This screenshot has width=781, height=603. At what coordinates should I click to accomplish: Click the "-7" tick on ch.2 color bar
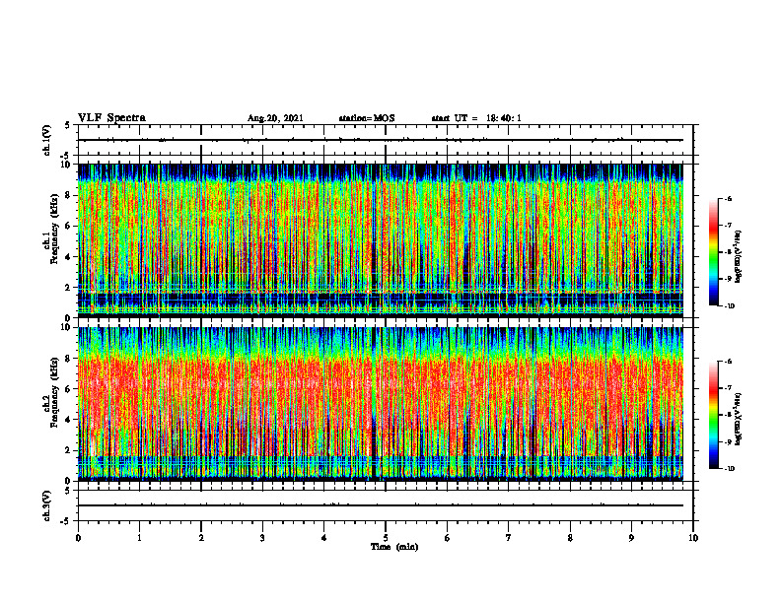pyautogui.click(x=728, y=388)
